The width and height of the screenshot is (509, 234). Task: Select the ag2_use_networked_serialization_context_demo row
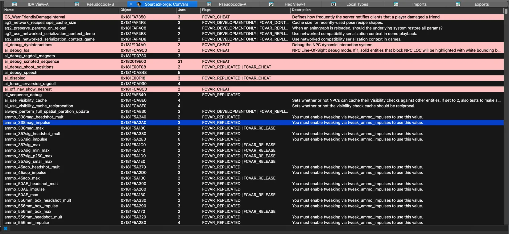point(253,34)
